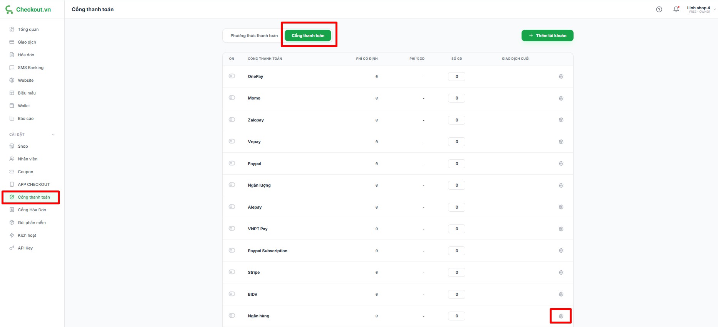The width and height of the screenshot is (718, 327).
Task: Click the Thêm tài khoản button
Action: (x=547, y=35)
